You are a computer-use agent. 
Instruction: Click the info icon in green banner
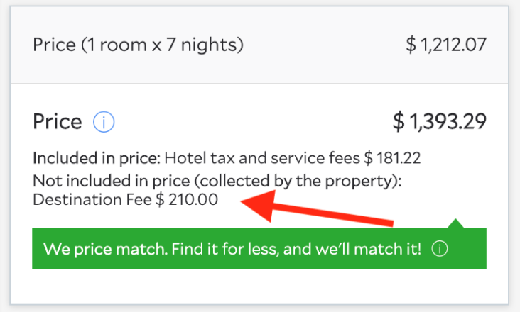tap(440, 249)
